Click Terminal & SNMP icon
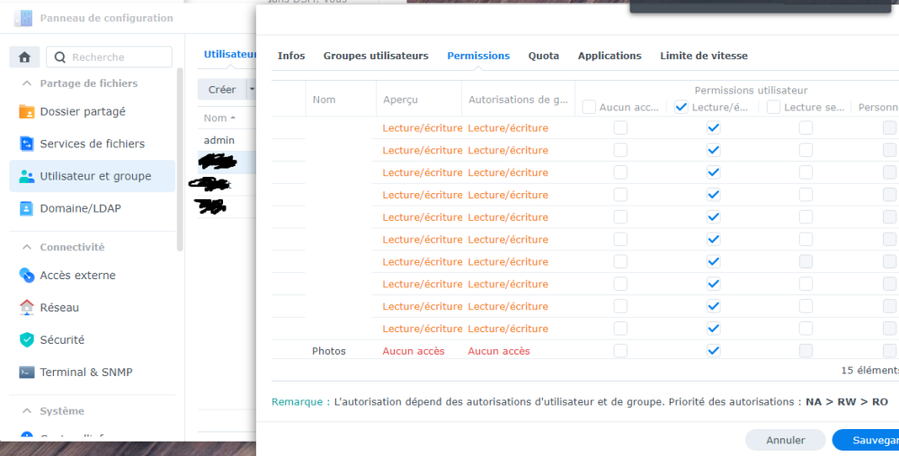Viewport: 899px width, 456px height. [x=26, y=372]
